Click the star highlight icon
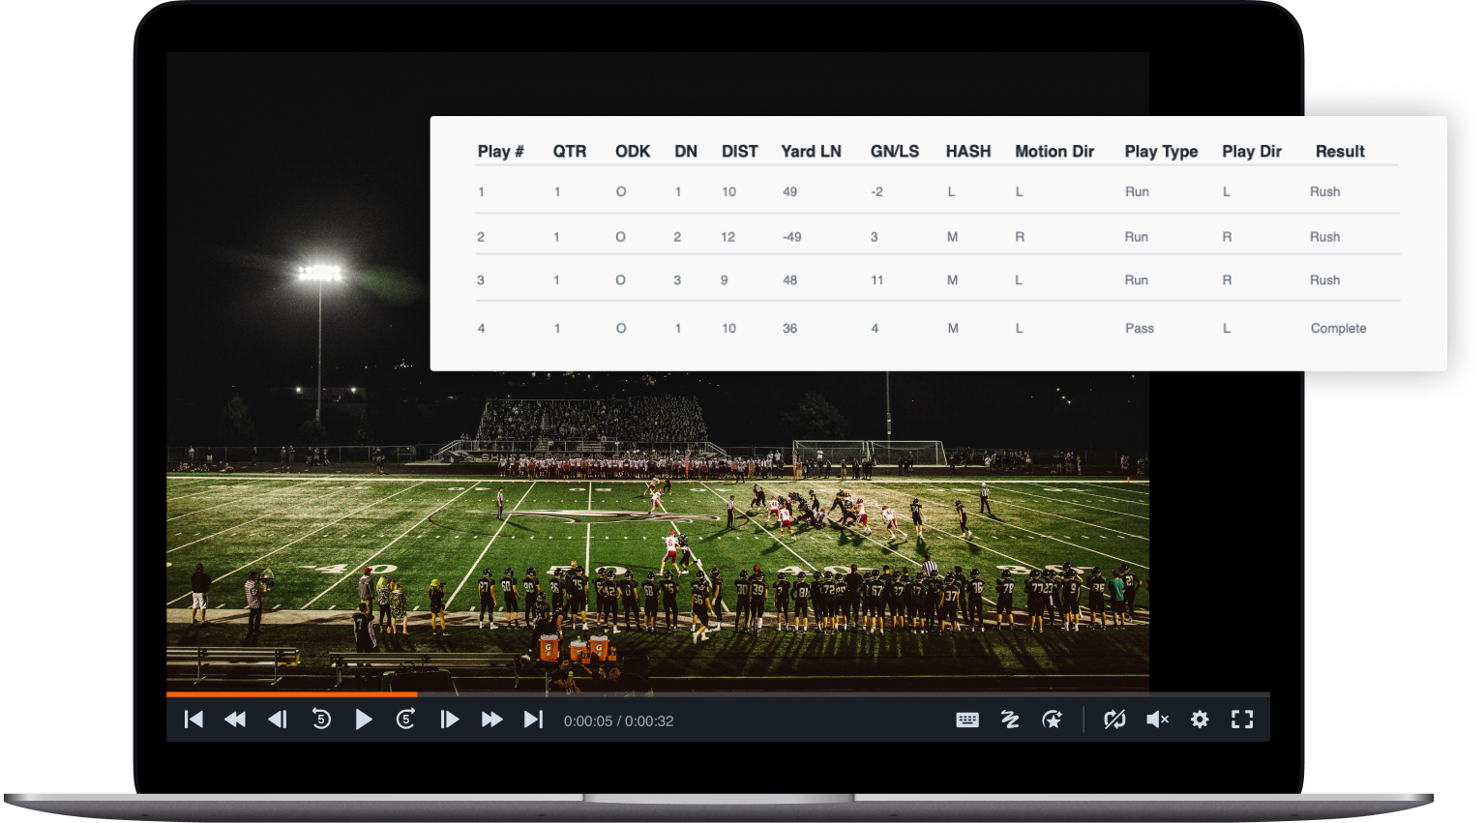 point(1052,720)
